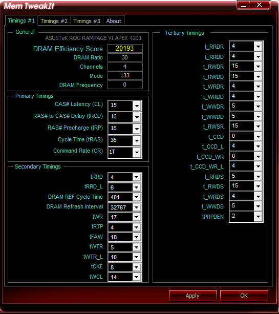Expand the t_RRDD dropdown

[258, 56]
